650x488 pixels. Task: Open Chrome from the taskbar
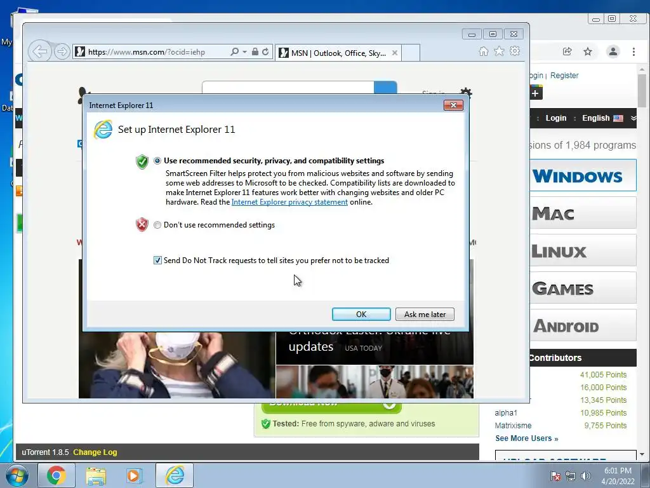tap(56, 475)
